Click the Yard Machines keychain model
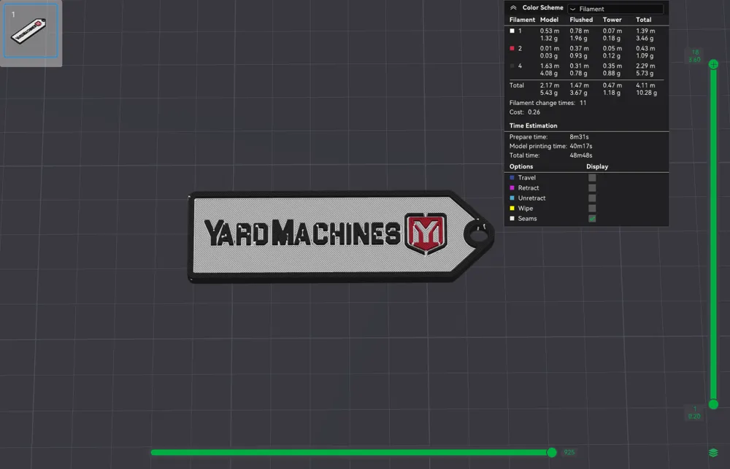Image resolution: width=730 pixels, height=469 pixels. (341, 236)
